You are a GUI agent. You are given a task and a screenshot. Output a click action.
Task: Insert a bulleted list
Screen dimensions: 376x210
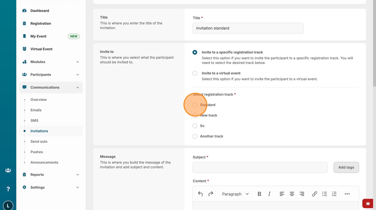tap(324, 194)
